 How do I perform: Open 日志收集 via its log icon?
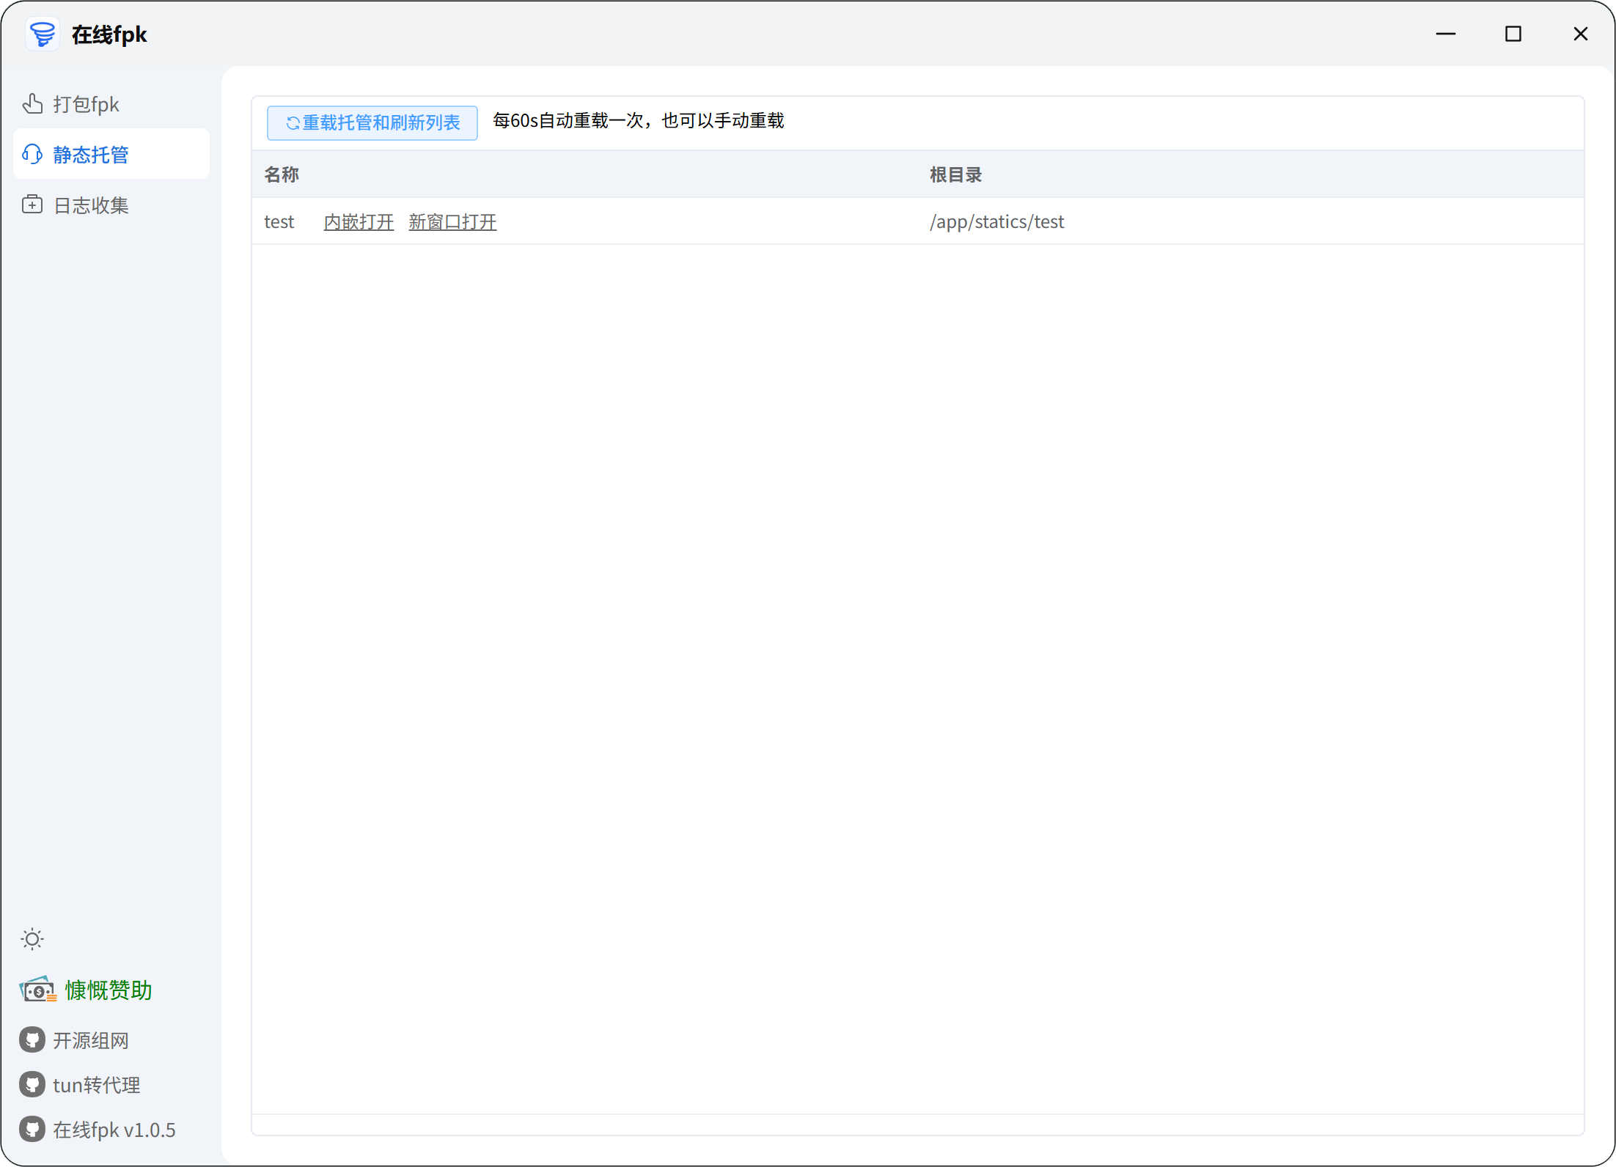32,205
